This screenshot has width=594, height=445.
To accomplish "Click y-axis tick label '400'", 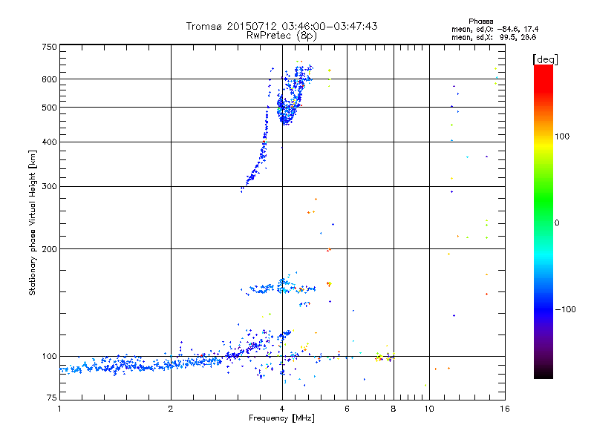I will pos(49,142).
